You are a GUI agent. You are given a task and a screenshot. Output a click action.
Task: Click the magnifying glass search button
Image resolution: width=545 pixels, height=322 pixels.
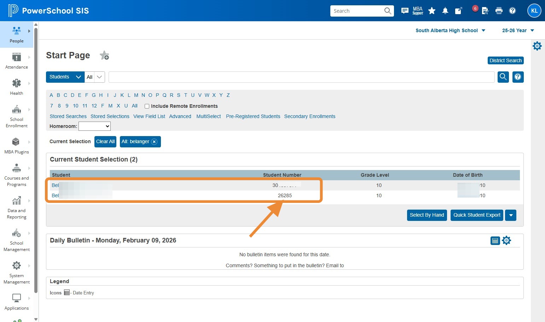[x=503, y=77]
